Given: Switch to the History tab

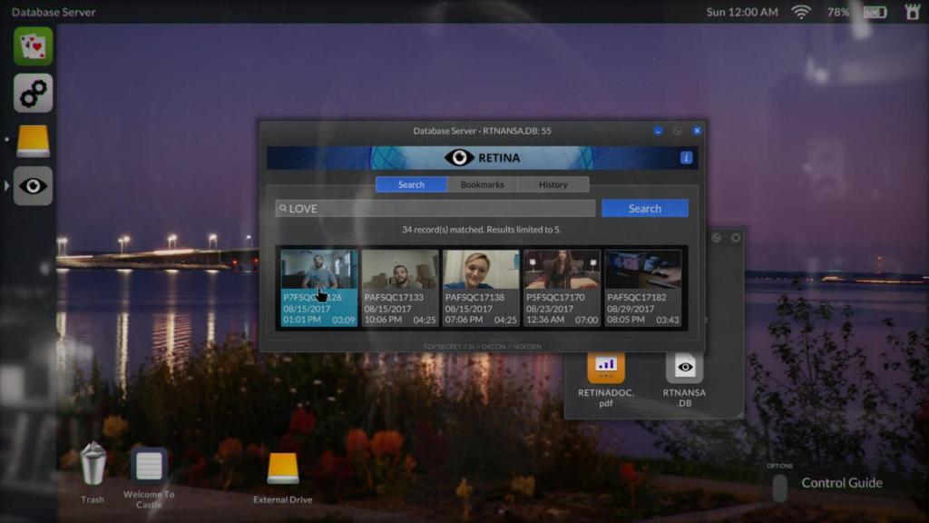Looking at the screenshot, I should pyautogui.click(x=553, y=184).
